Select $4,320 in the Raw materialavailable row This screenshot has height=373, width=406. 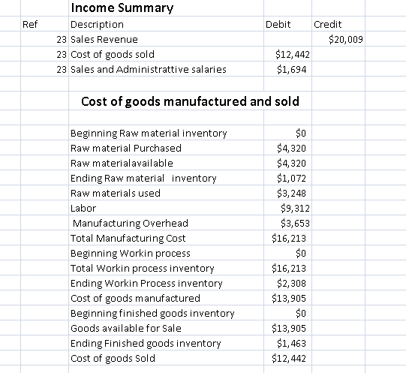[x=287, y=163]
